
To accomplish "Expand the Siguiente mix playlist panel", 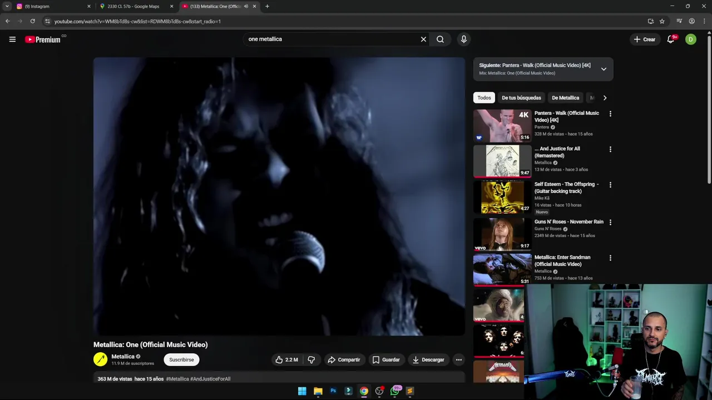I will click(604, 69).
